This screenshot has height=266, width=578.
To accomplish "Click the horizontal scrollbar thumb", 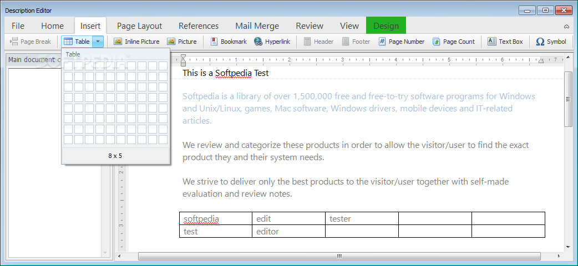I will click(339, 256).
